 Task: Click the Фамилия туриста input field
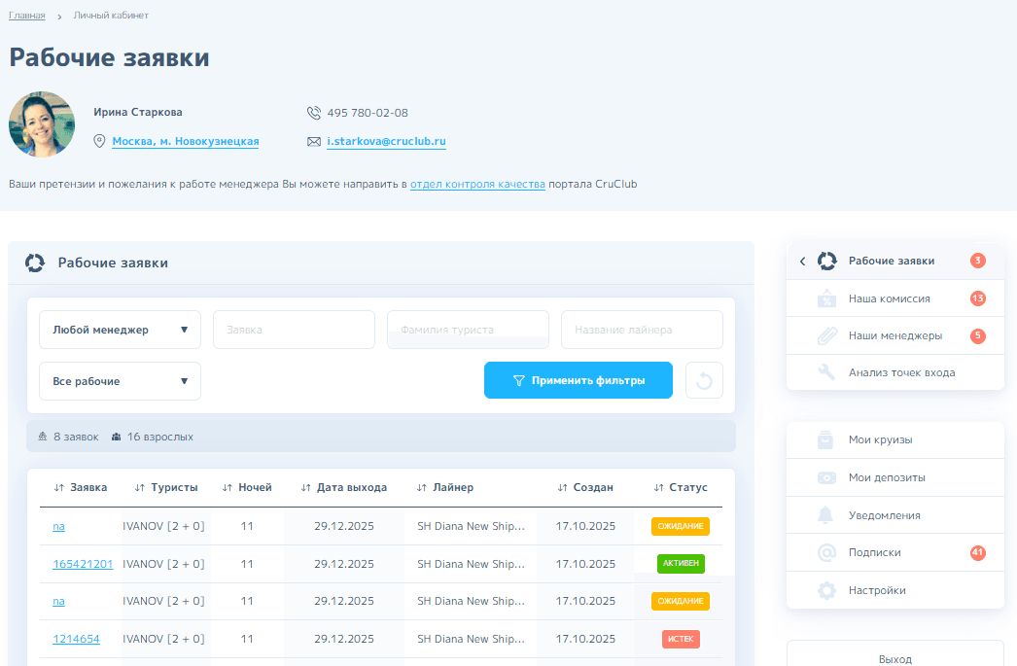click(x=468, y=330)
